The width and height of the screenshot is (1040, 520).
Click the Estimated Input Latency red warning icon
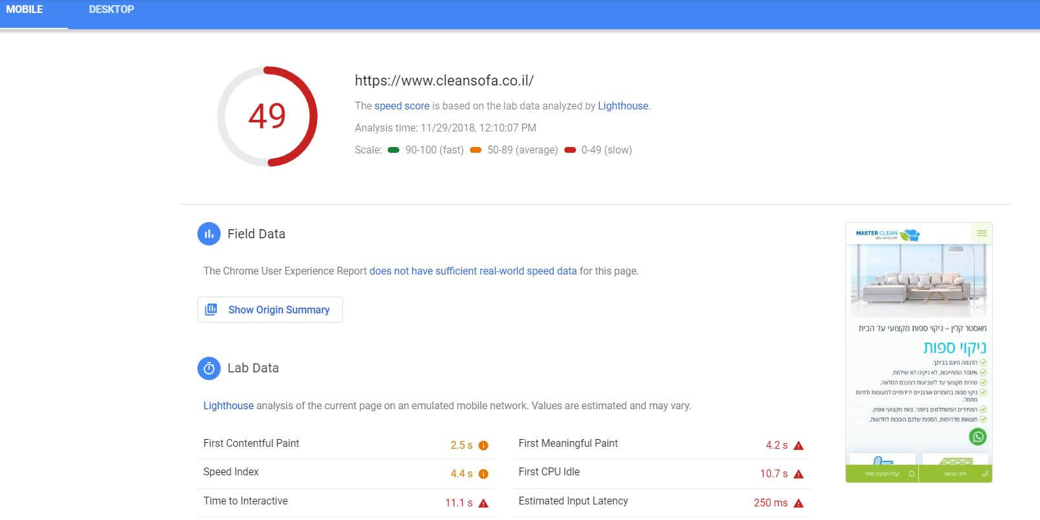[x=799, y=503]
